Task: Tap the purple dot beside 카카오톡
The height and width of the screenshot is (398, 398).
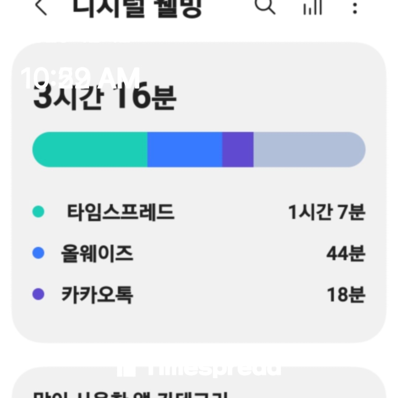Action: tap(38, 294)
